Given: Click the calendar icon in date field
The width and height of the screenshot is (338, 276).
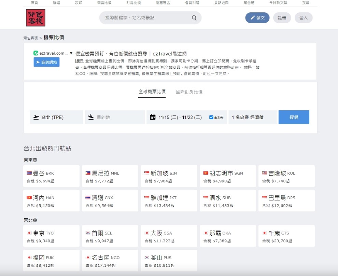Looking at the screenshot, I should [x=153, y=117].
